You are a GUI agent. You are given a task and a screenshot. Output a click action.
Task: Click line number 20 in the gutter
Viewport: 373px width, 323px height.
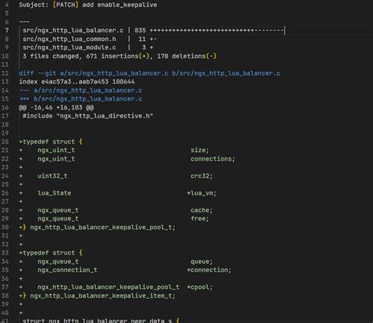pyautogui.click(x=5, y=142)
